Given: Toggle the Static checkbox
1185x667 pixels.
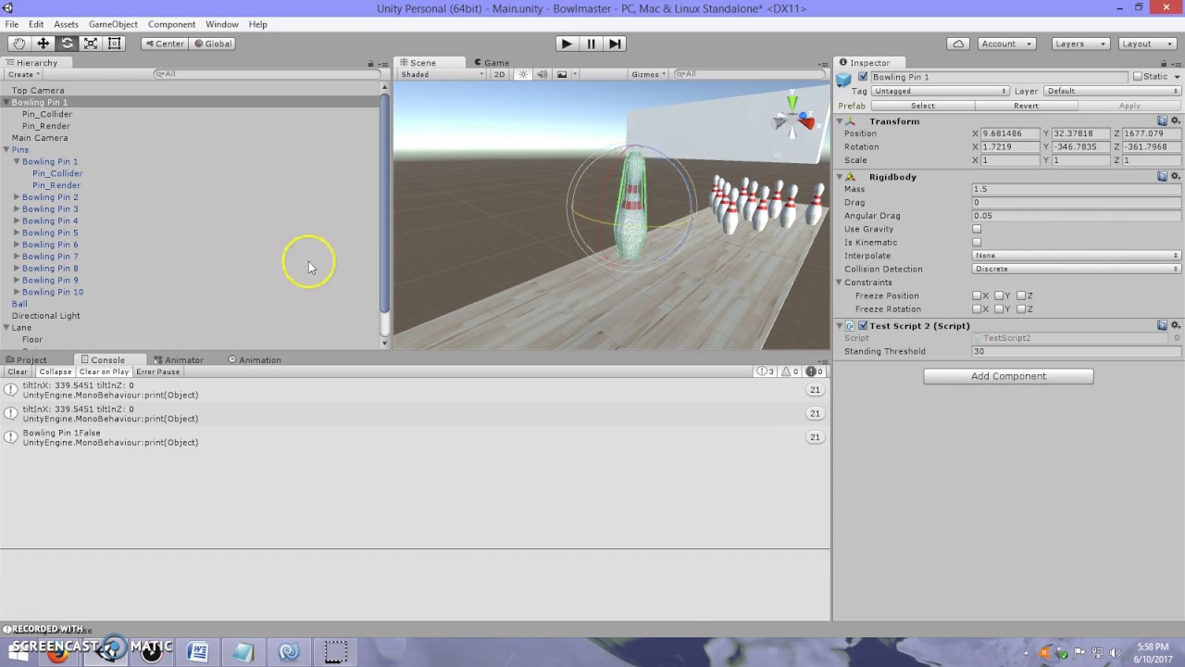Looking at the screenshot, I should pos(1137,77).
